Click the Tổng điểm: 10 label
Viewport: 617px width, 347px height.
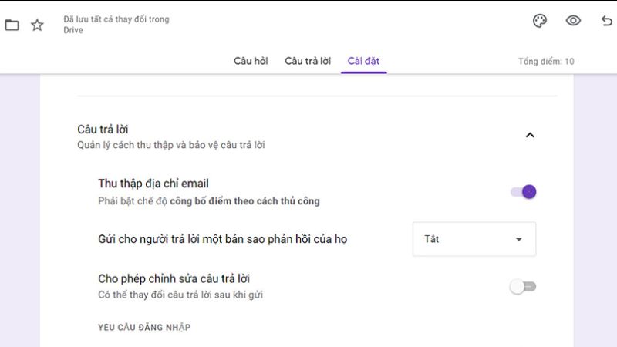546,62
